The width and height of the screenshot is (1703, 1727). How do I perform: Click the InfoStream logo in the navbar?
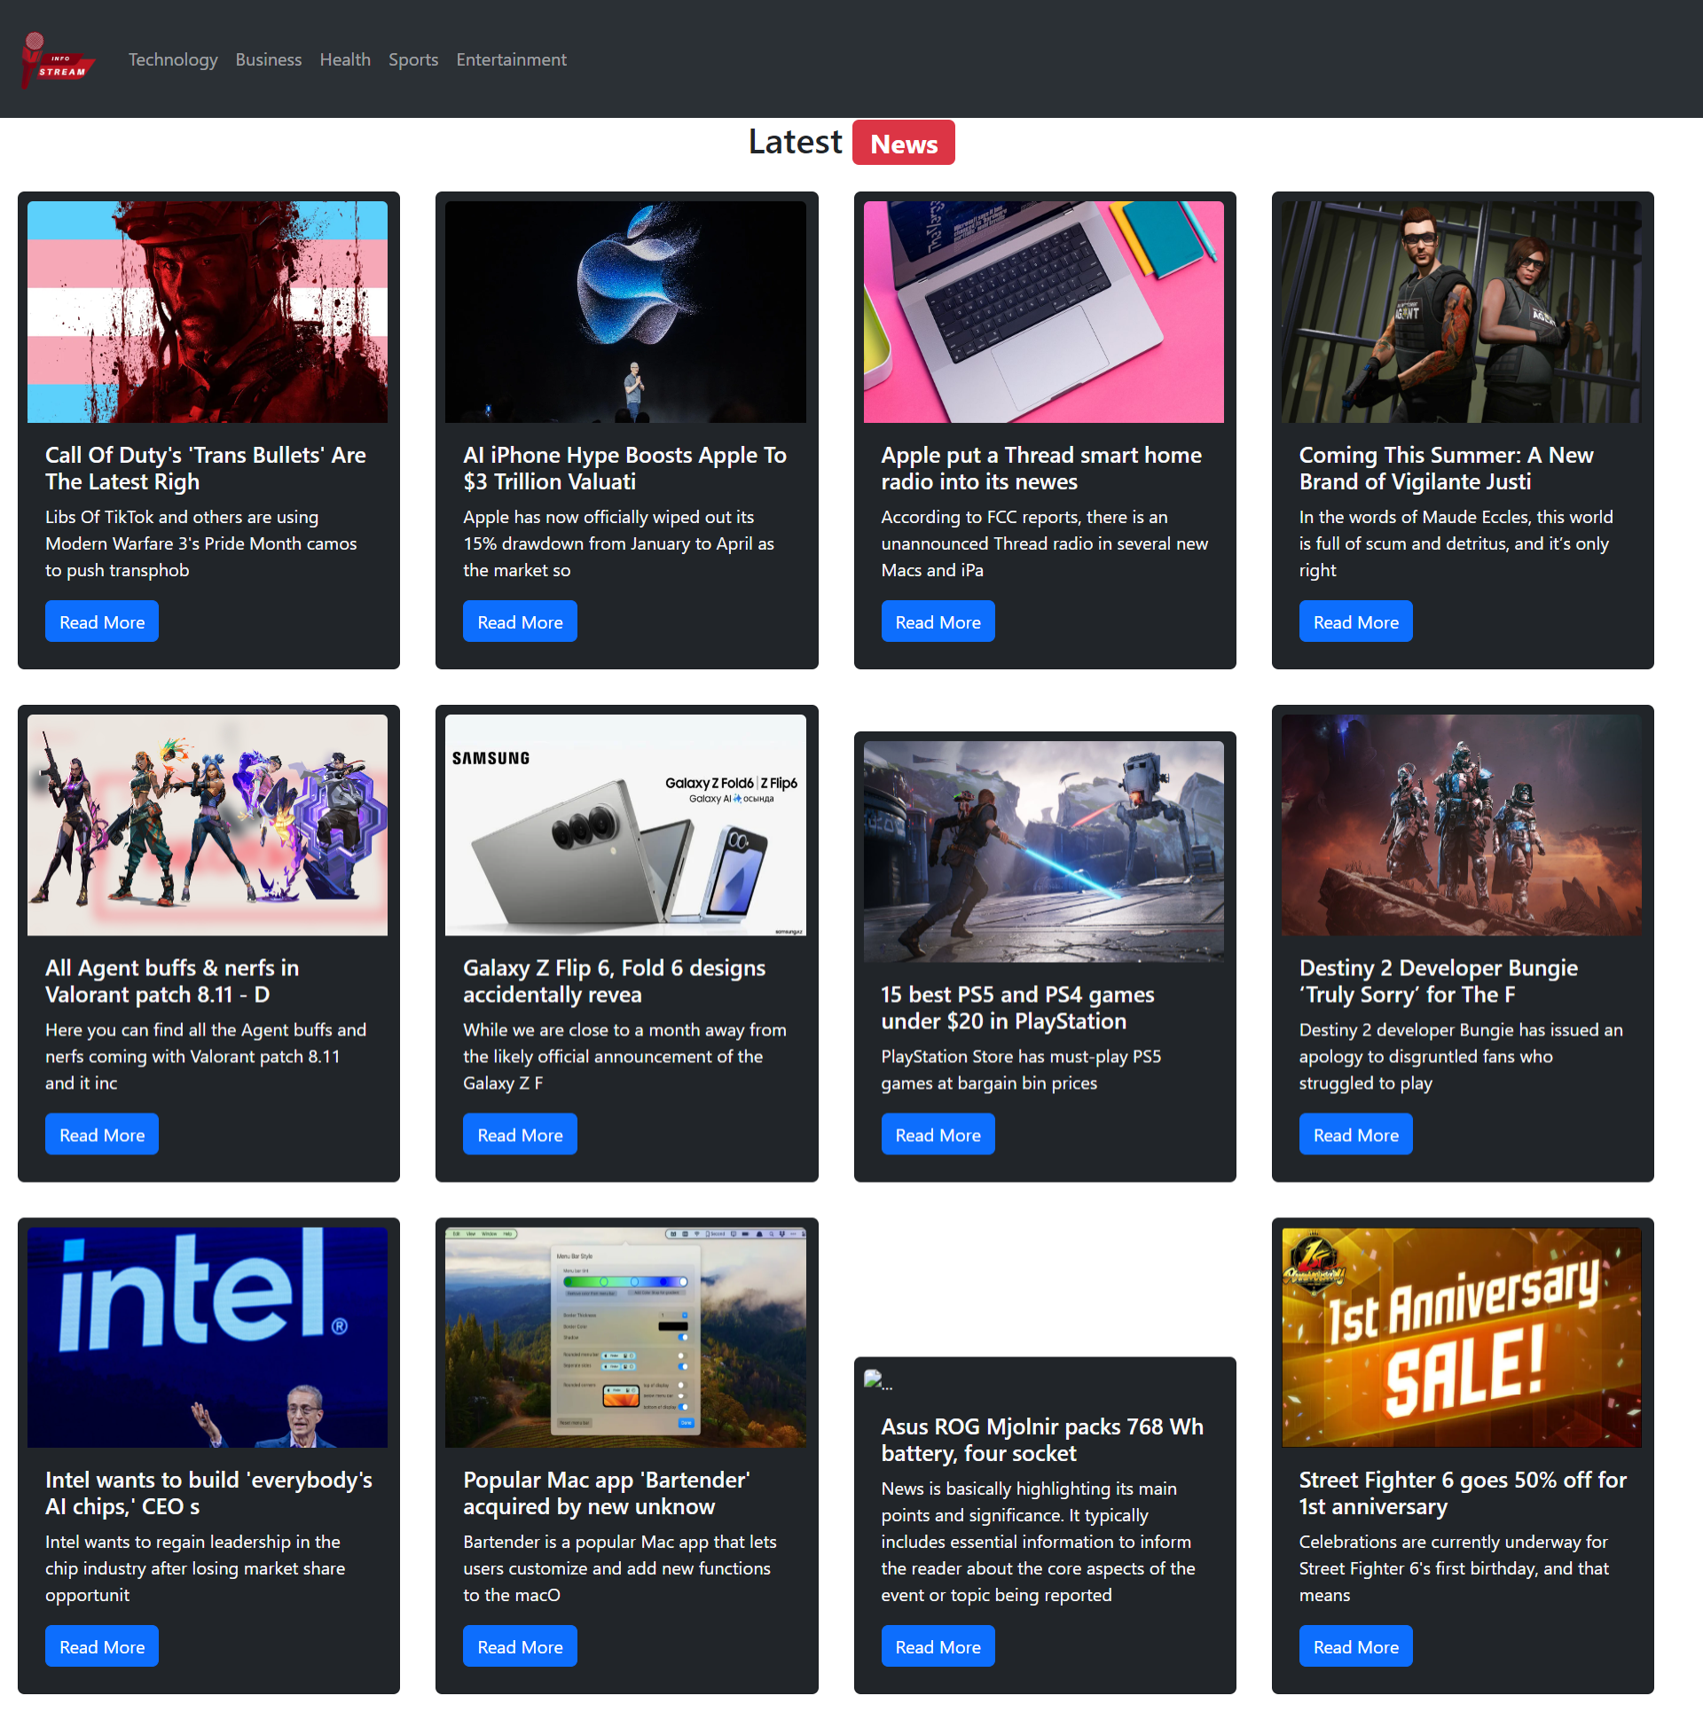[x=59, y=59]
